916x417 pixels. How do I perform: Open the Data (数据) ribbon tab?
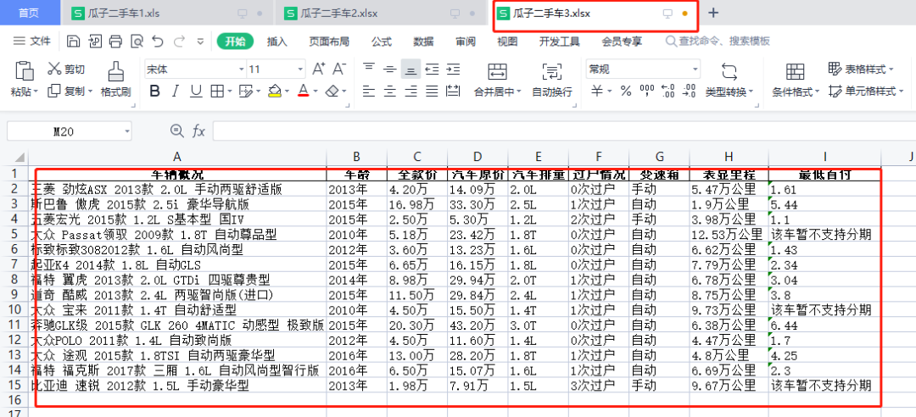point(423,42)
